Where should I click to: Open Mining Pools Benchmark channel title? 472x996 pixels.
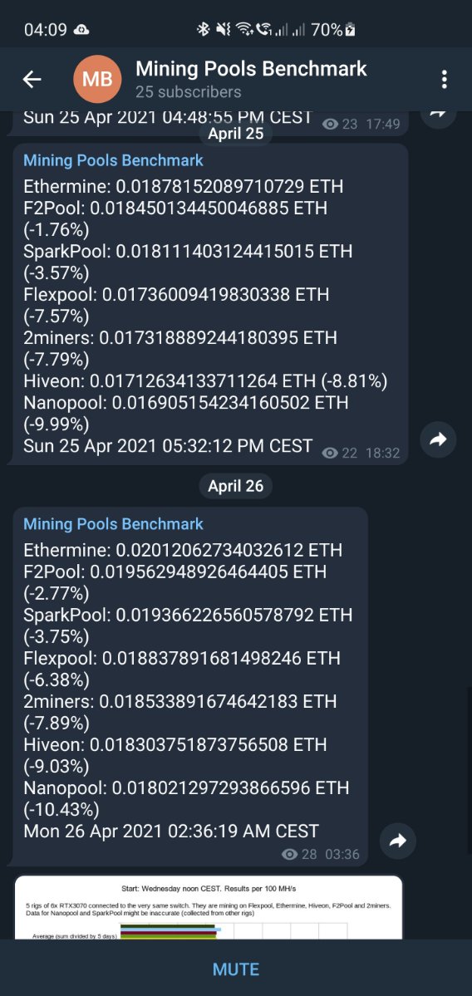coord(251,68)
